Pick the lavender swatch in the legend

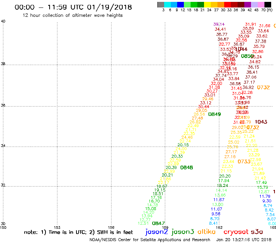click(254, 4)
